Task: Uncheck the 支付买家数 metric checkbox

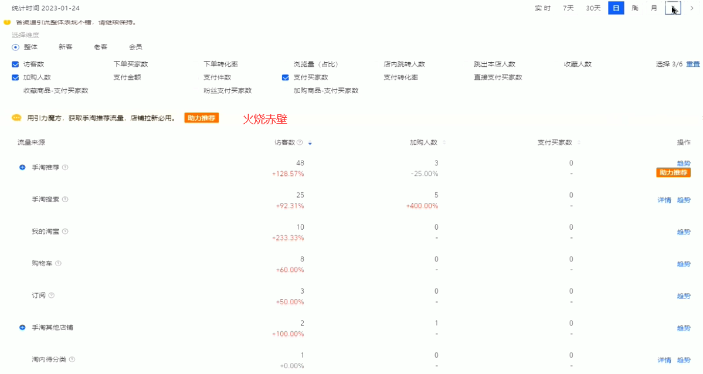Action: click(x=285, y=77)
